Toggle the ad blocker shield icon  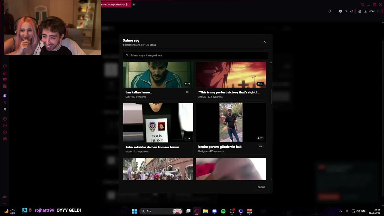pos(340,11)
